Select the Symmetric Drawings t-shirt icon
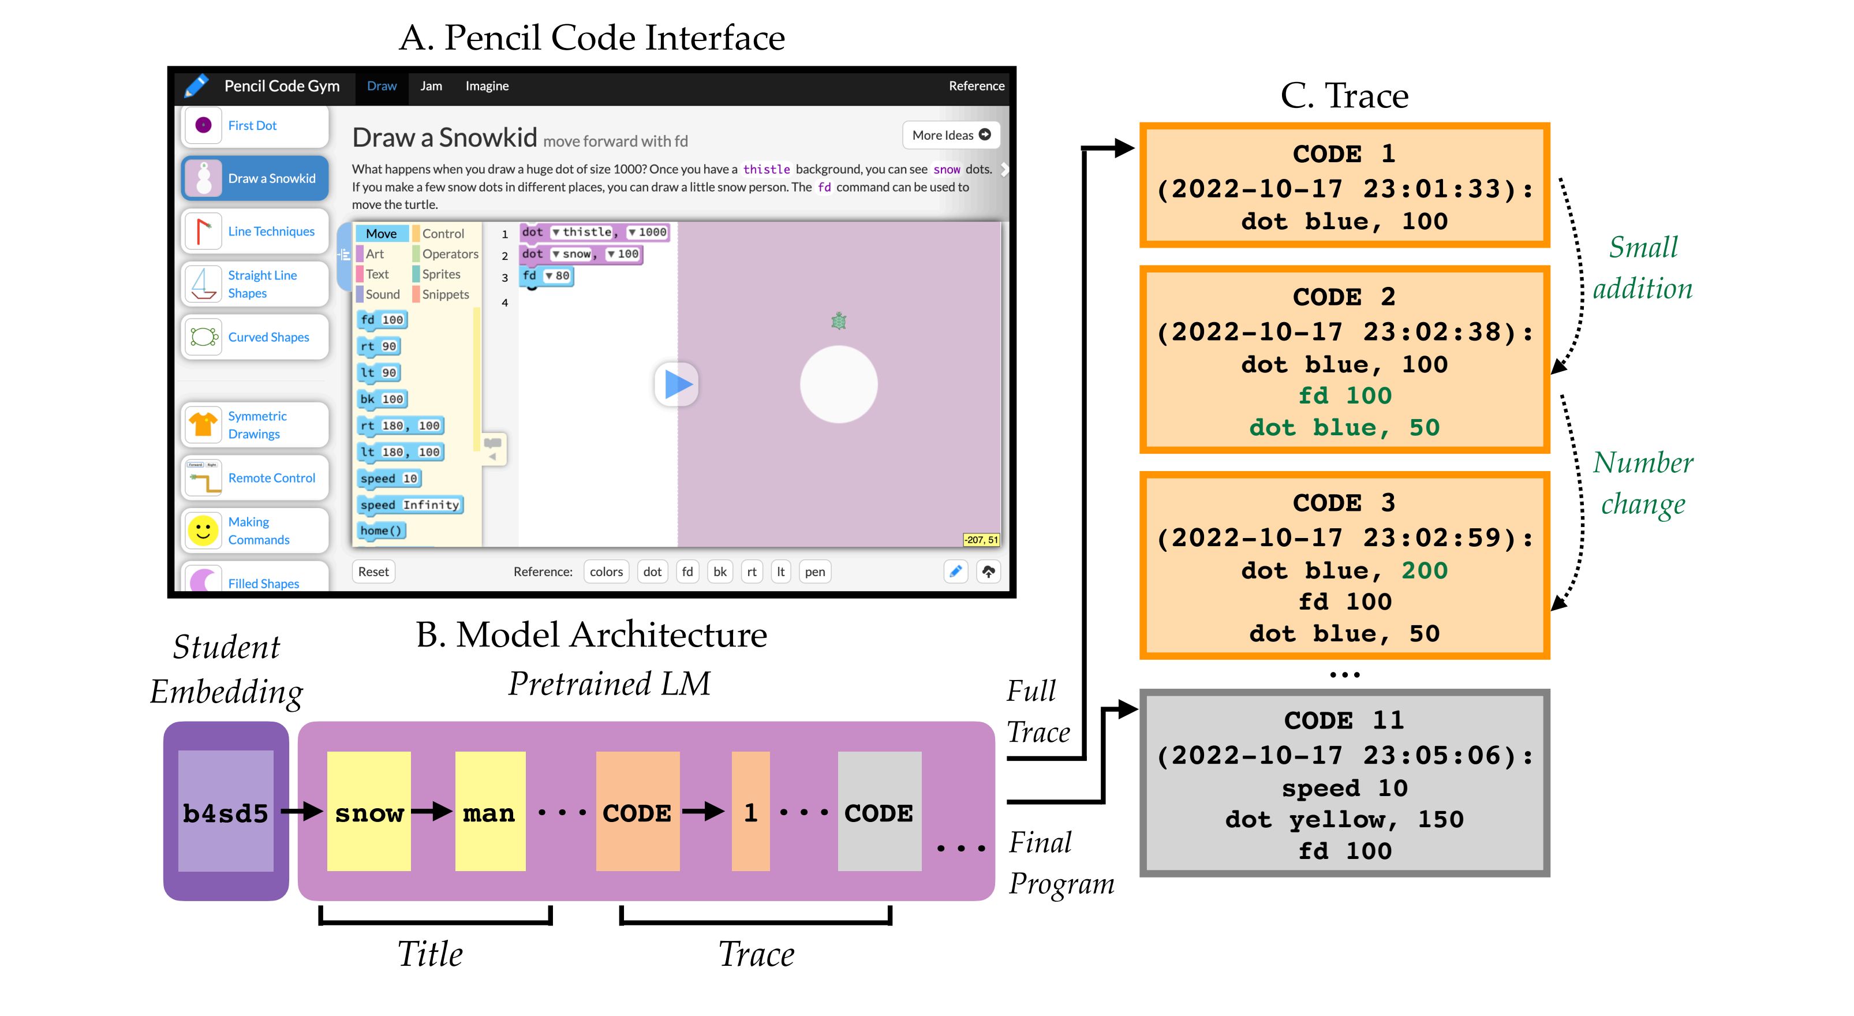 [x=203, y=424]
